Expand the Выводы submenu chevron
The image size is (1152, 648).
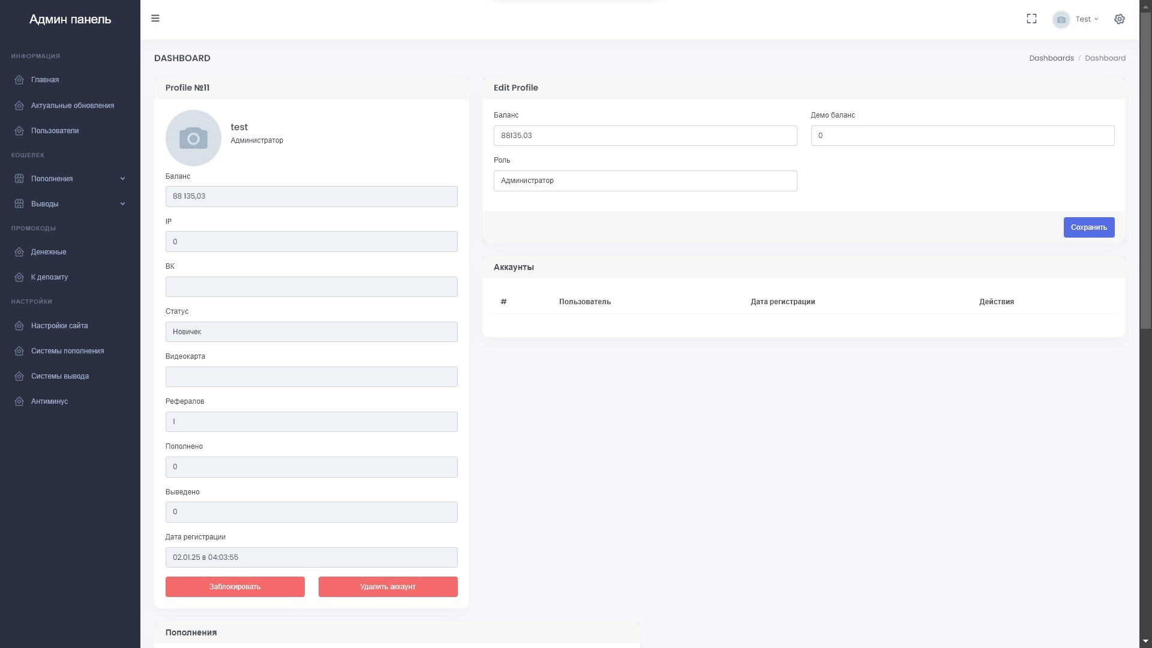tap(122, 204)
